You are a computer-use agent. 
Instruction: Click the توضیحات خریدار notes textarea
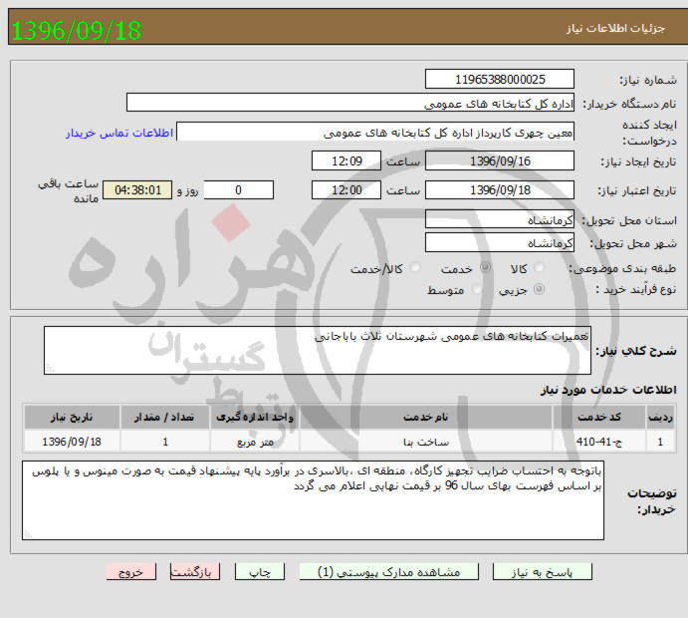tap(313, 500)
